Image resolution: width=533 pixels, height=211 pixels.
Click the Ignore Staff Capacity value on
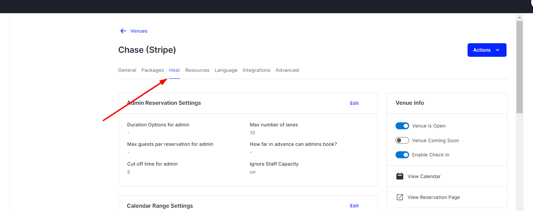point(253,172)
